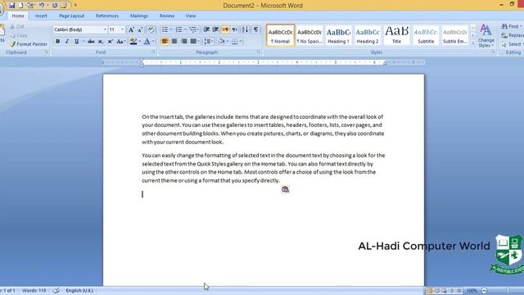Apply strikethrough to text
Image resolution: width=524 pixels, height=295 pixels.
pyautogui.click(x=91, y=42)
